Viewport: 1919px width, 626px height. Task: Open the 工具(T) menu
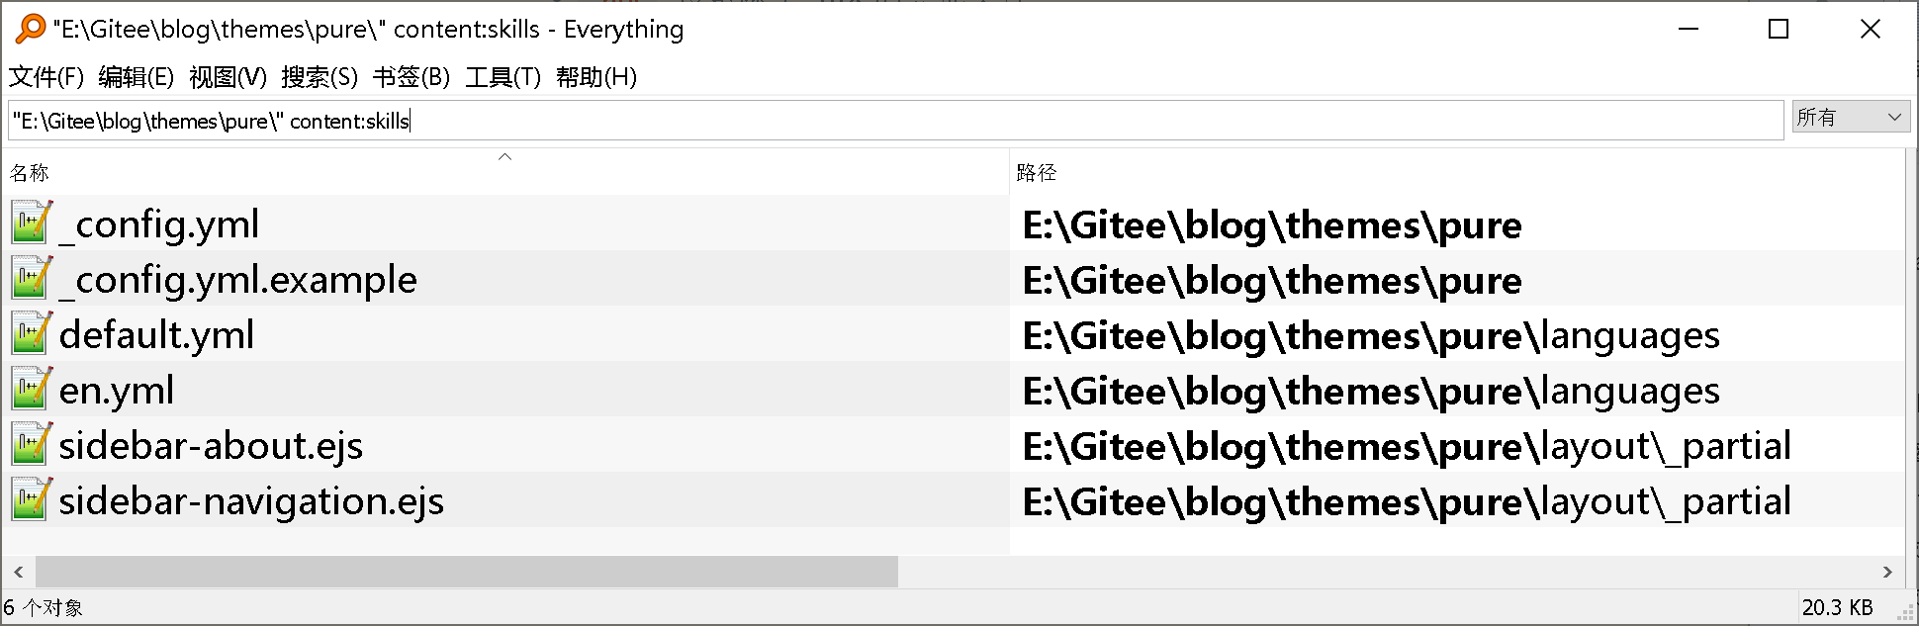pyautogui.click(x=503, y=77)
